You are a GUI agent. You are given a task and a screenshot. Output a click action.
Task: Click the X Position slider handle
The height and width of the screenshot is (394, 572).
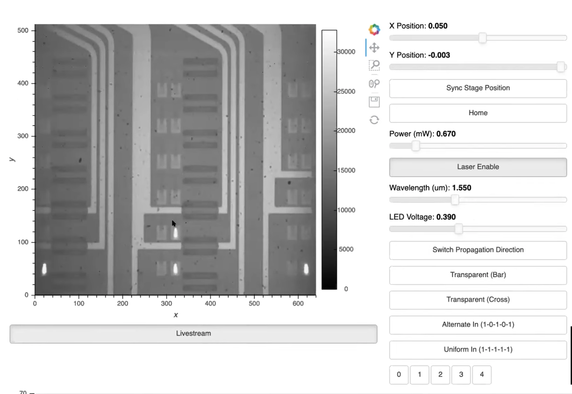point(482,38)
